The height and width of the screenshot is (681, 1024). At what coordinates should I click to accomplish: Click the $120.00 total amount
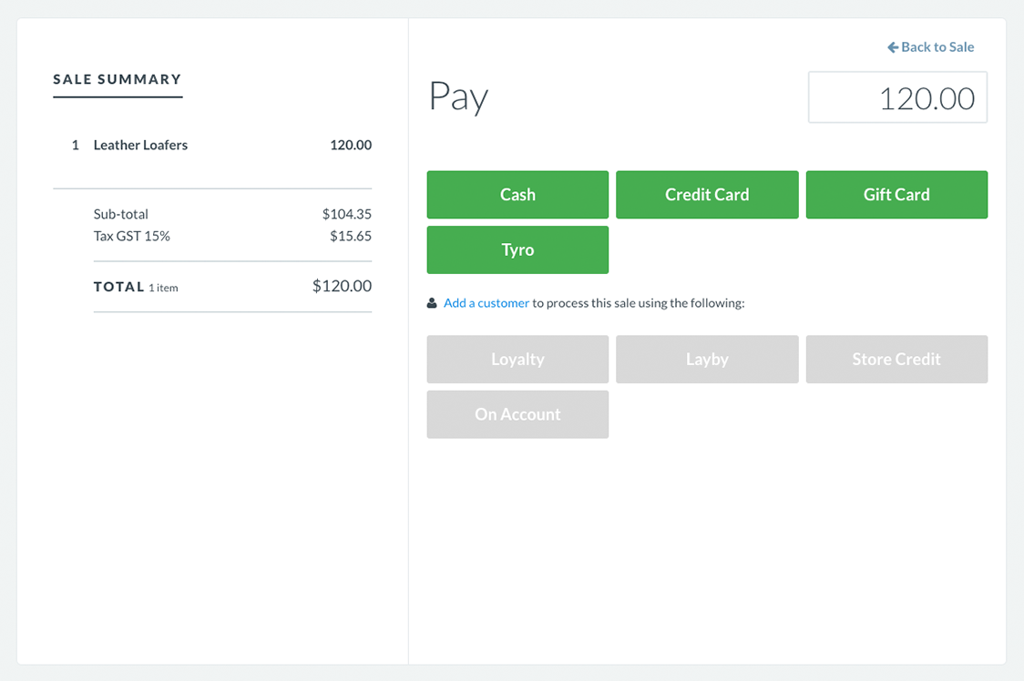point(343,286)
